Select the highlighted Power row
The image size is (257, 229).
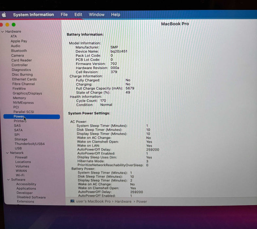click(32, 116)
